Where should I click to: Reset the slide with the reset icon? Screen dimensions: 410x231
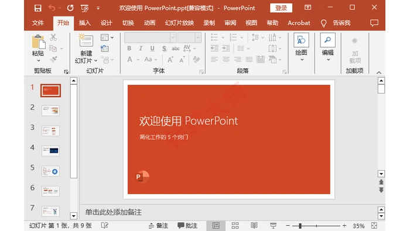[105, 49]
